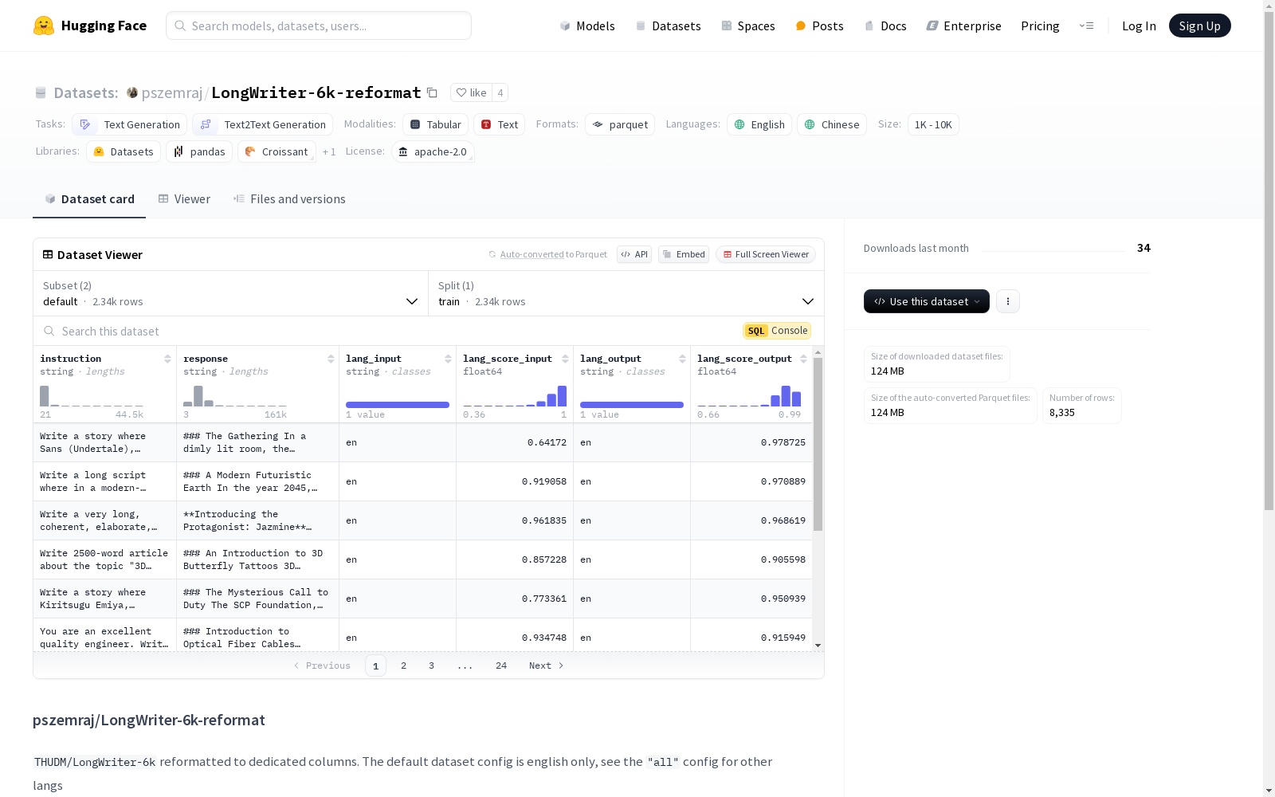Viewport: 1275px width, 797px height.
Task: Sort the response column
Action: (331, 359)
